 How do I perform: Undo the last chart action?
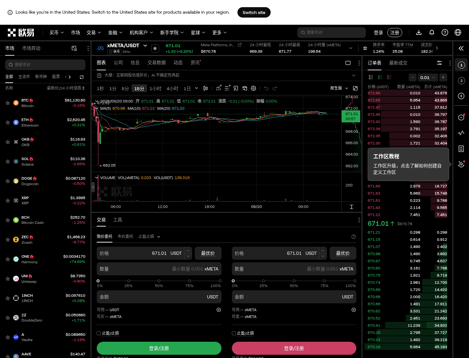click(x=266, y=88)
